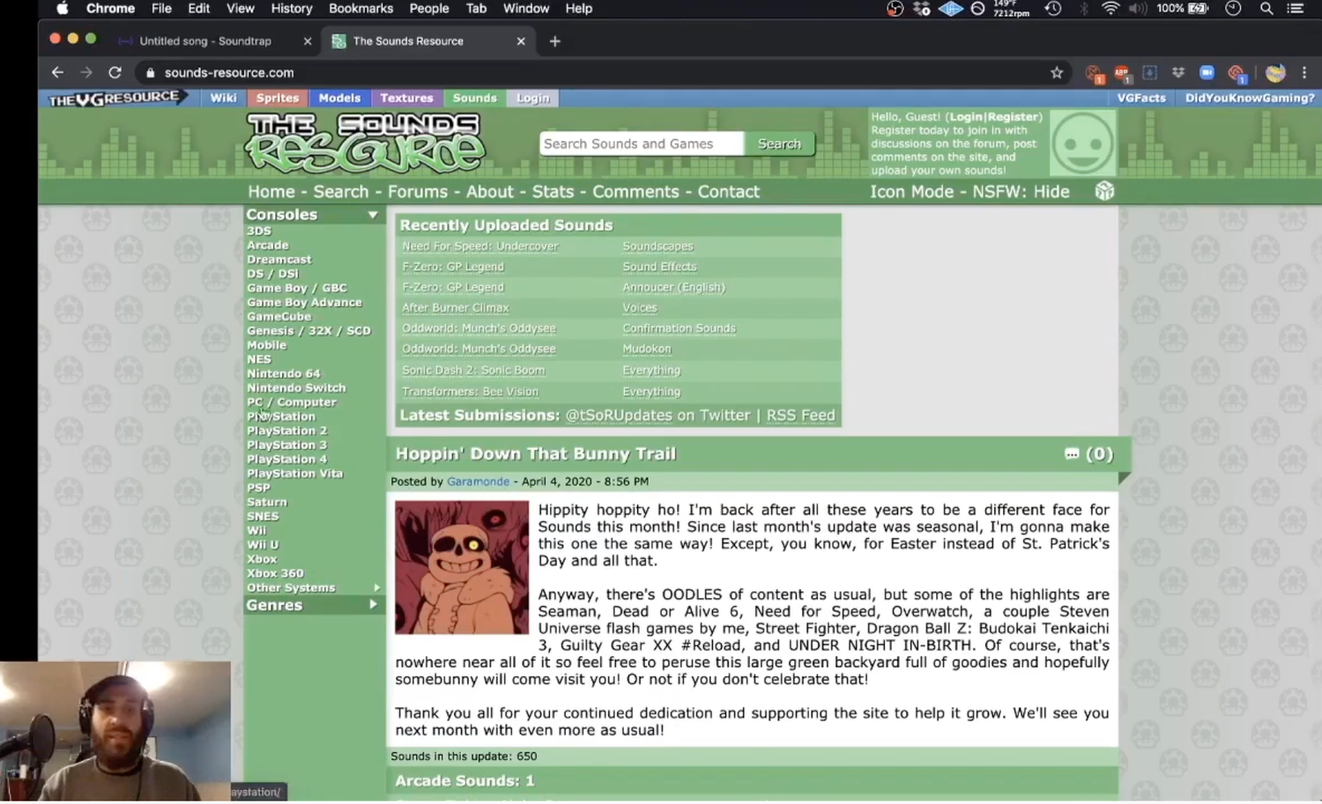
Task: Click the VG Resource logo in the top bar
Action: click(x=116, y=98)
